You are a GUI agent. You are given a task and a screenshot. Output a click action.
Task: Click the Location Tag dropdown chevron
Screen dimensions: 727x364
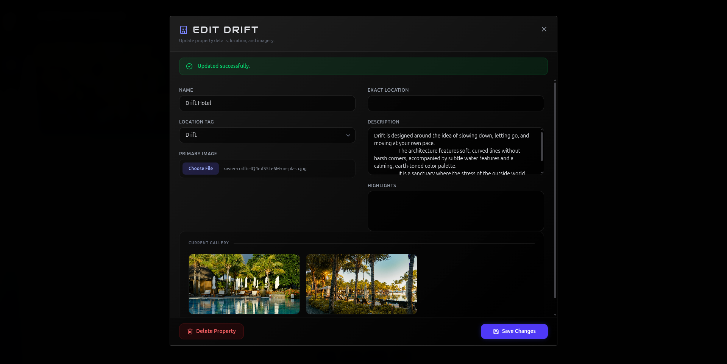(x=348, y=135)
